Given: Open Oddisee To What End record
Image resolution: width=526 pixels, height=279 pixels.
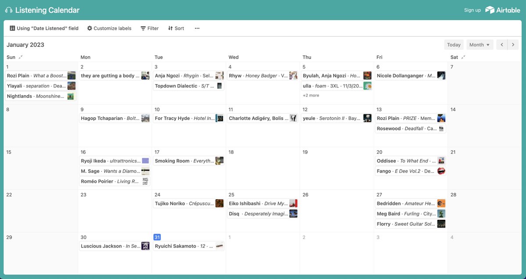Looking at the screenshot, I should pos(411,161).
